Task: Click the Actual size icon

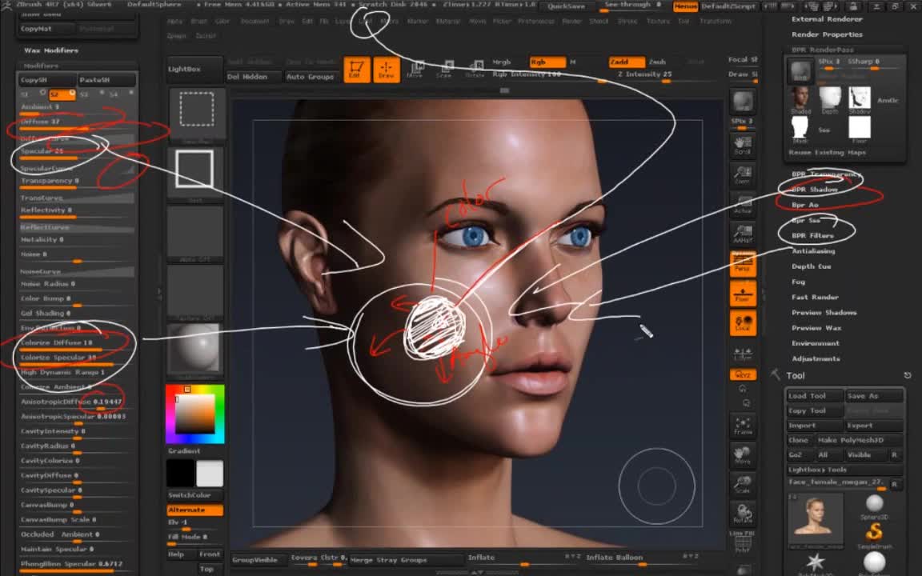Action: point(743,204)
